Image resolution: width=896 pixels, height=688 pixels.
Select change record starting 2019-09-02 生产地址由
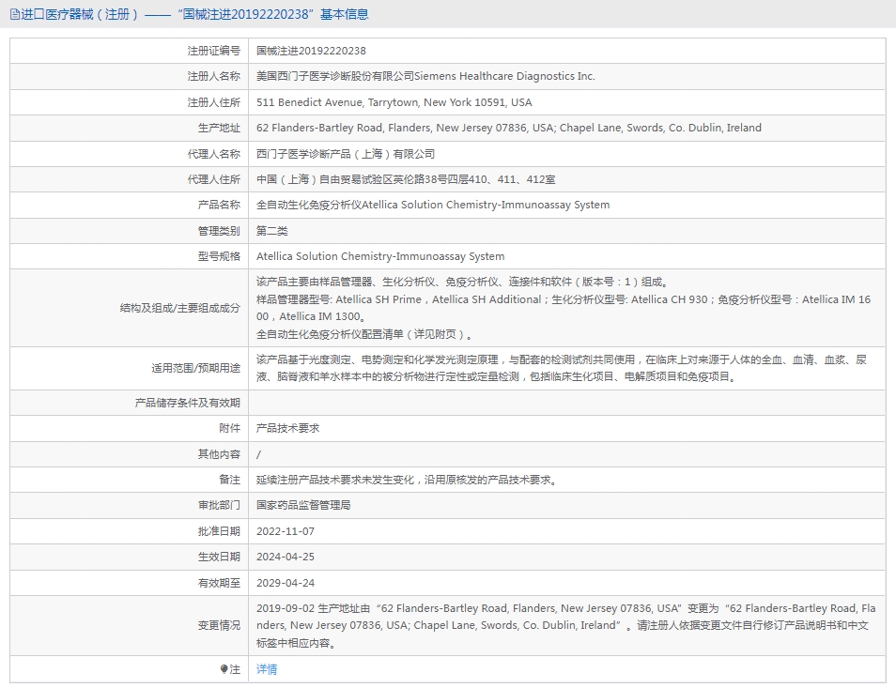click(x=565, y=625)
